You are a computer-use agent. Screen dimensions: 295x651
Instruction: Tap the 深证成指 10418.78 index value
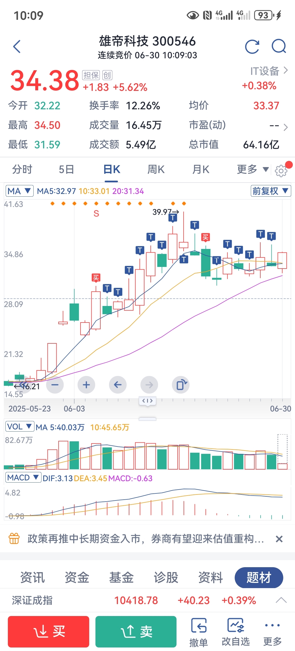tap(136, 601)
